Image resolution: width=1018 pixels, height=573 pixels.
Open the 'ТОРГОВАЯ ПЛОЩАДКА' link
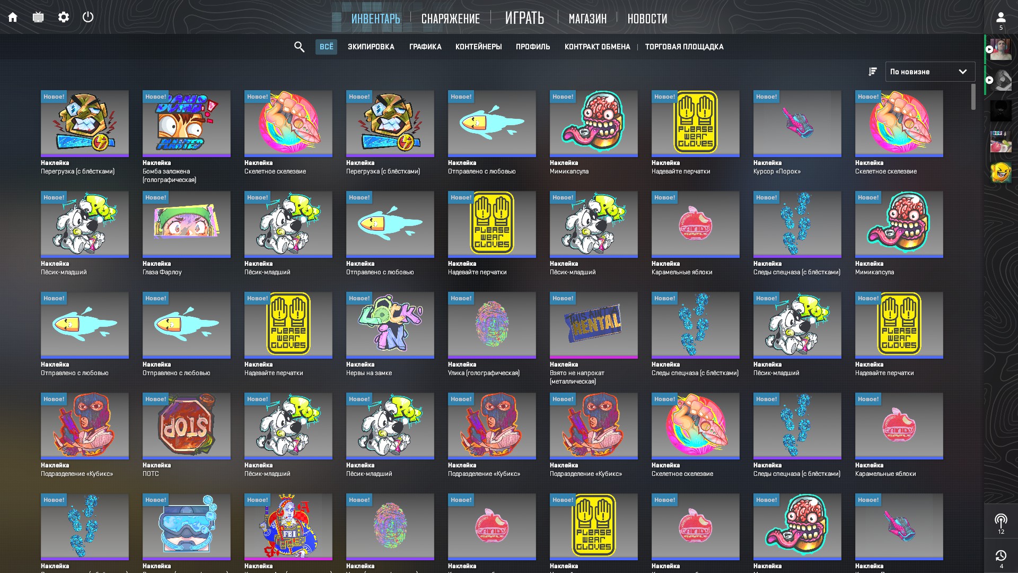point(684,47)
